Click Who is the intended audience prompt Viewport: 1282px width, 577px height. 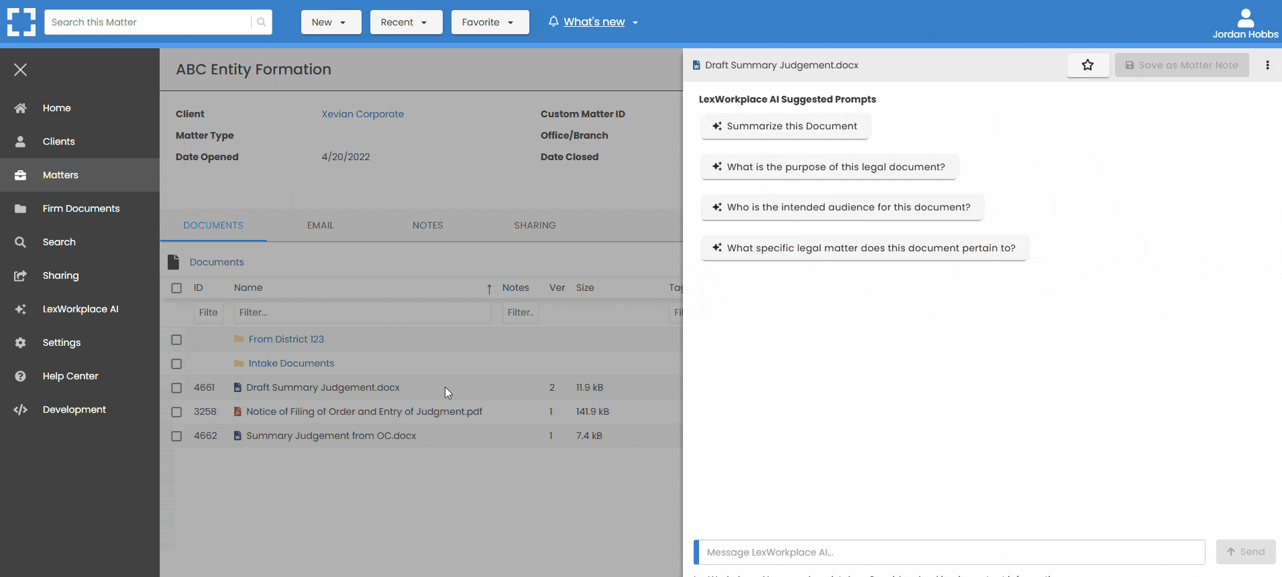tap(842, 207)
